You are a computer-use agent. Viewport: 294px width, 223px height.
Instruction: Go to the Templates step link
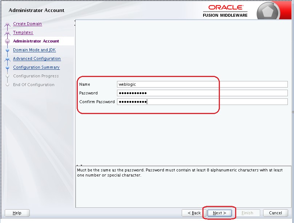[x=23, y=32]
